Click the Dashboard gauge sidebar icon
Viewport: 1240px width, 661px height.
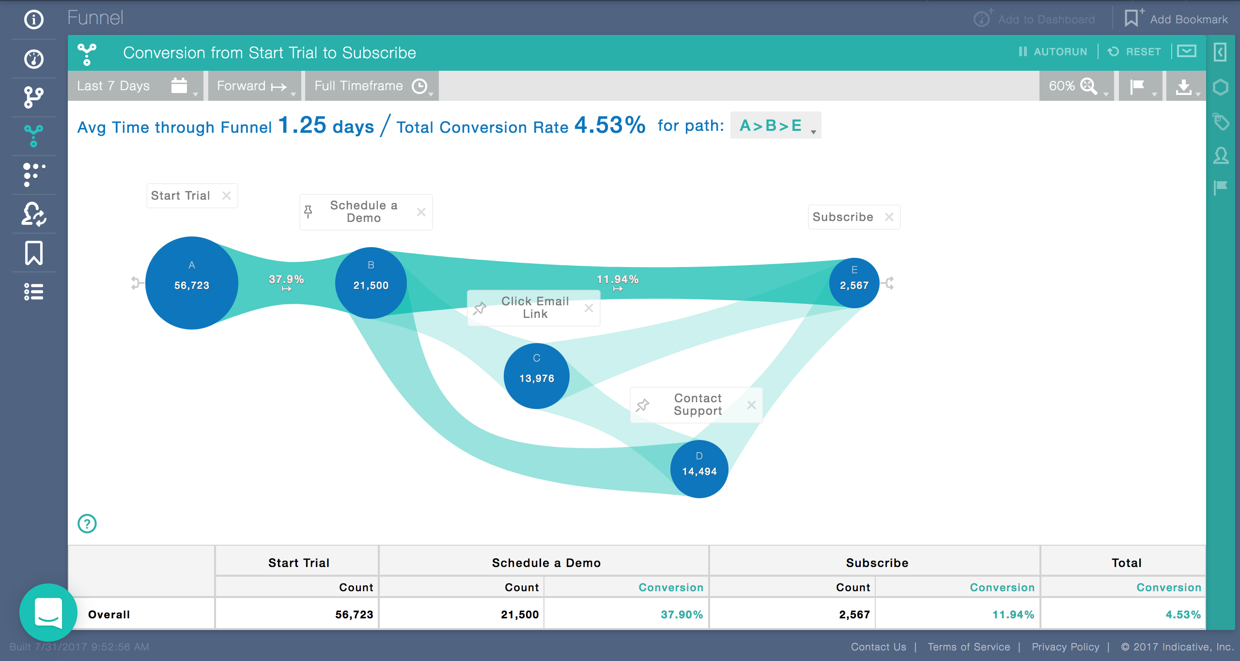click(x=33, y=59)
